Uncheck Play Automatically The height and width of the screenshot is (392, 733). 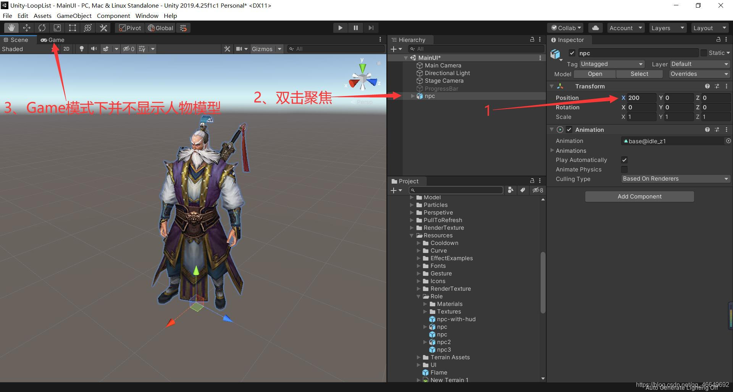(x=624, y=160)
